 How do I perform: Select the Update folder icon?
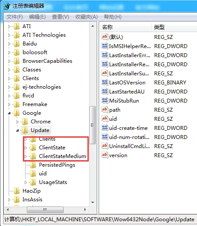click(x=25, y=130)
